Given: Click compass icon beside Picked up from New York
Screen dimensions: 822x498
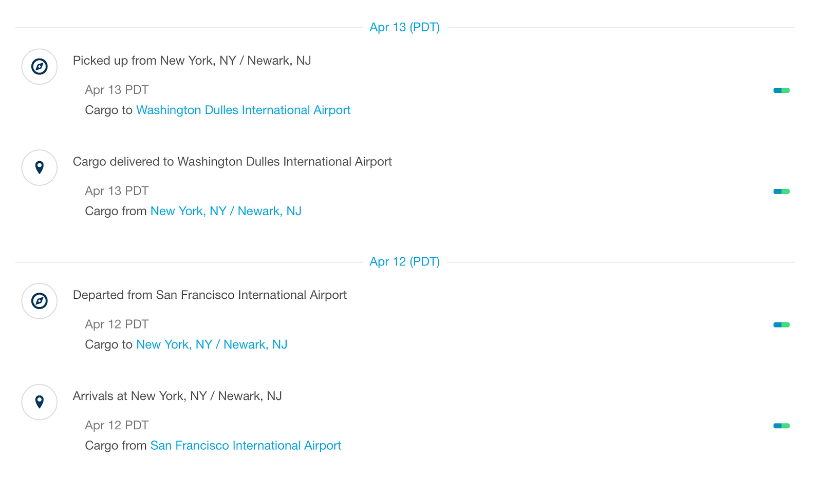Looking at the screenshot, I should pyautogui.click(x=40, y=67).
